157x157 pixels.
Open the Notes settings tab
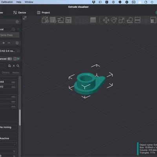point(16,73)
